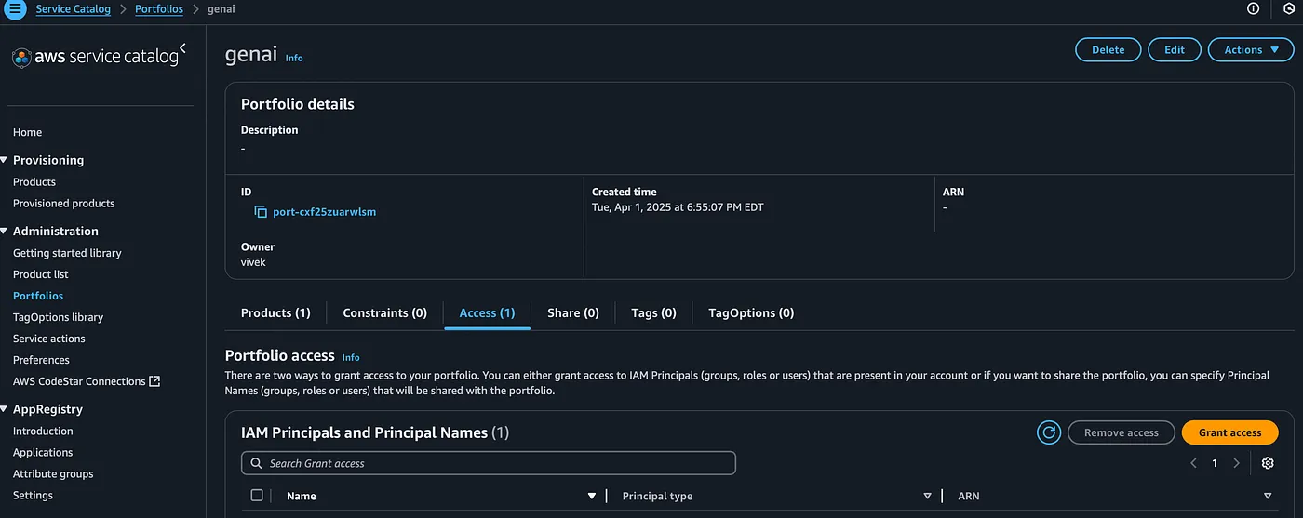Open Attribute groups in sidebar
Viewport: 1303px width, 518px height.
click(53, 474)
